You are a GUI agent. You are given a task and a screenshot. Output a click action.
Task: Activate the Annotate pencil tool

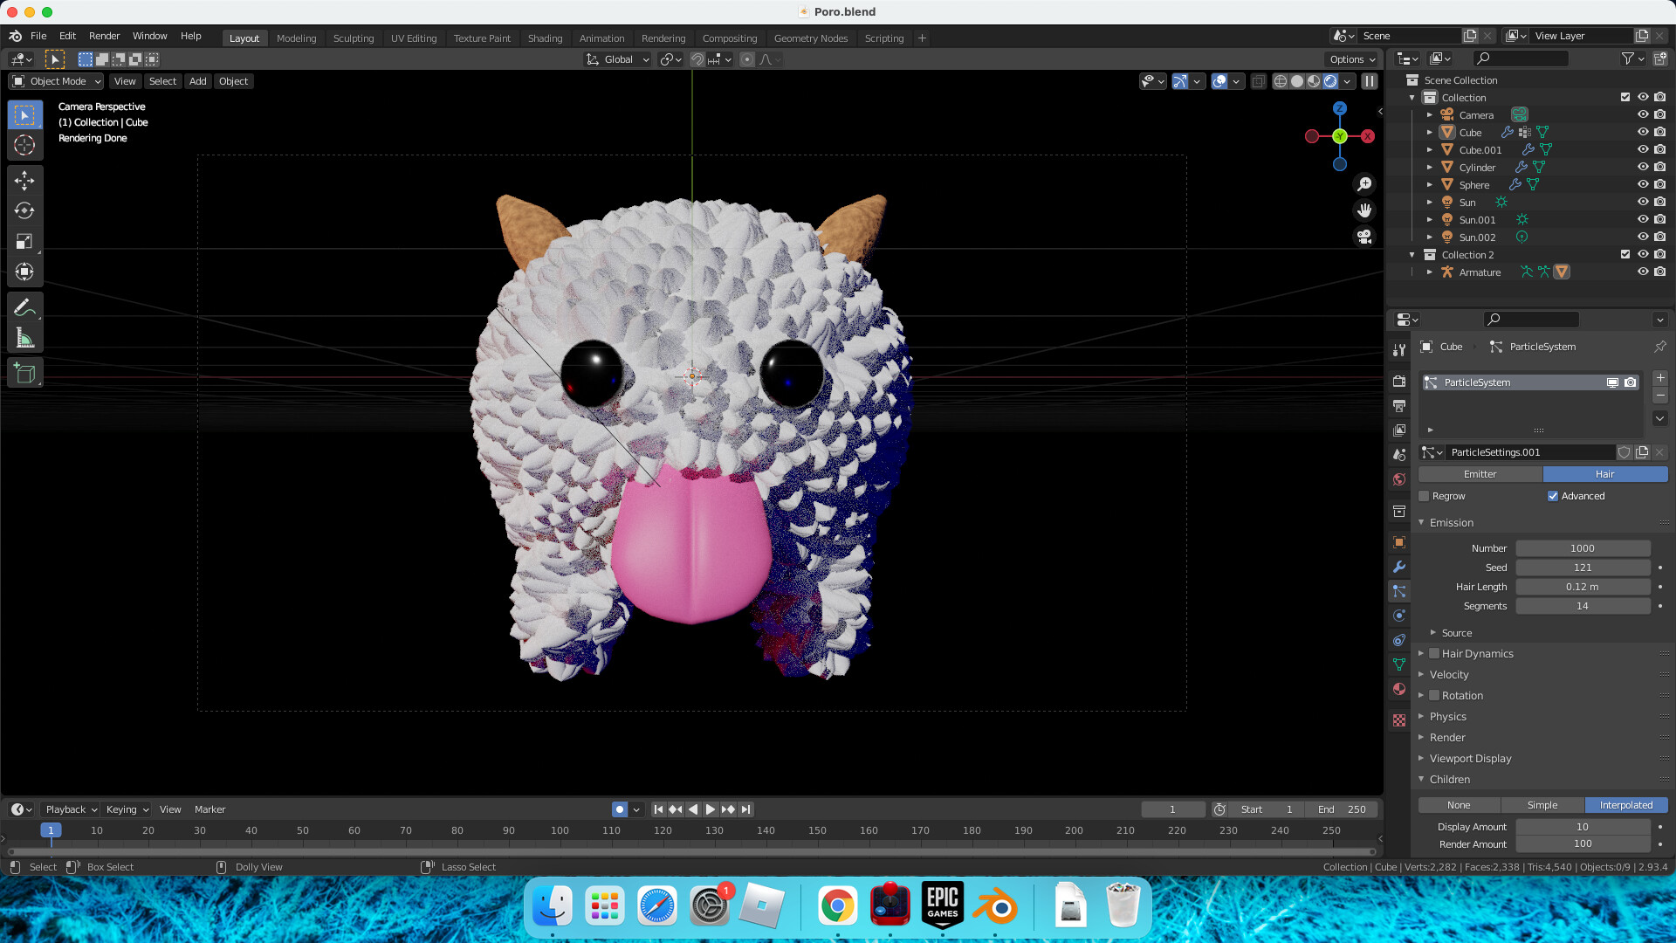[24, 307]
